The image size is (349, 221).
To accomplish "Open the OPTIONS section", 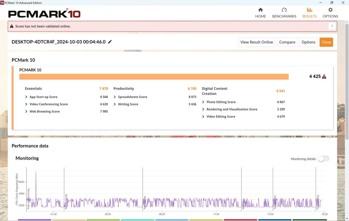I will tap(330, 13).
